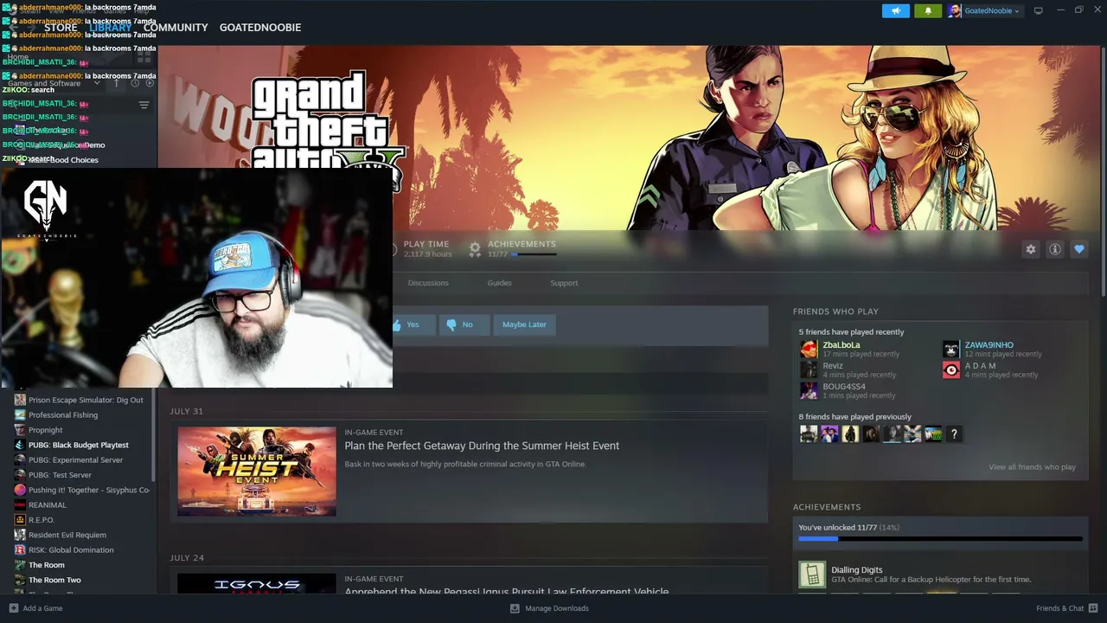The width and height of the screenshot is (1107, 623).
Task: Click the achievements progress bar in the sidebar
Action: pos(940,539)
